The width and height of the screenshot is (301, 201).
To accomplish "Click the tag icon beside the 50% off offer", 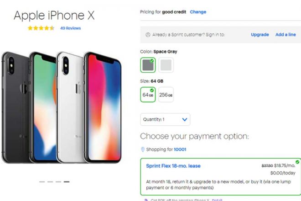I will coord(146,200).
